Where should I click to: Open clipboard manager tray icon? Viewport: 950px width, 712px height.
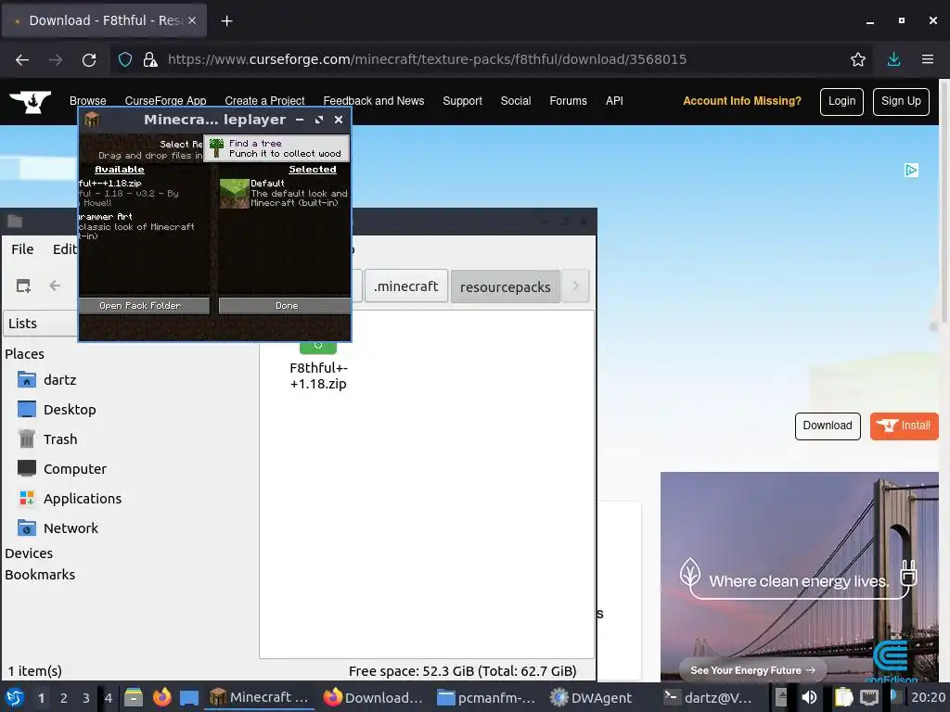[x=843, y=697]
